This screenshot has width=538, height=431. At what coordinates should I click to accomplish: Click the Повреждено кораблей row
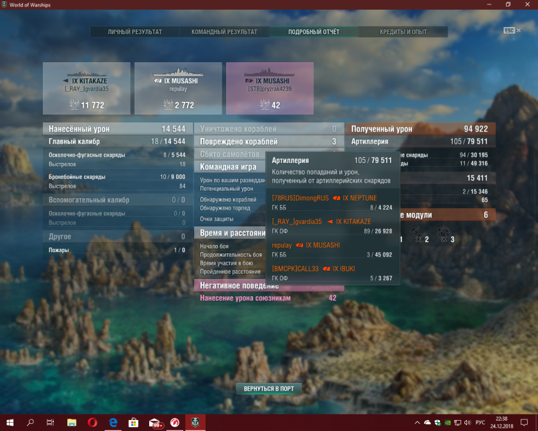[269, 142]
